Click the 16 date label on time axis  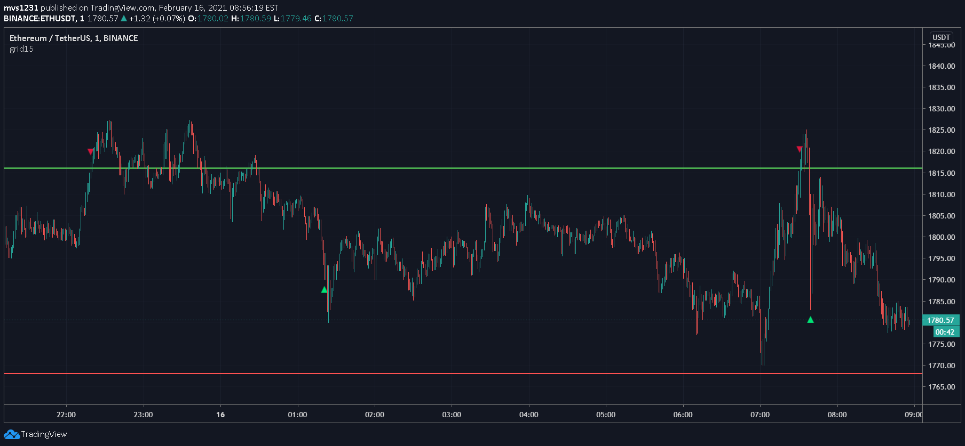click(220, 415)
